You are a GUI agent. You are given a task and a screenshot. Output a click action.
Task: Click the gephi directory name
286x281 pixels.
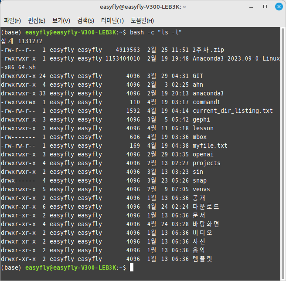point(201,119)
